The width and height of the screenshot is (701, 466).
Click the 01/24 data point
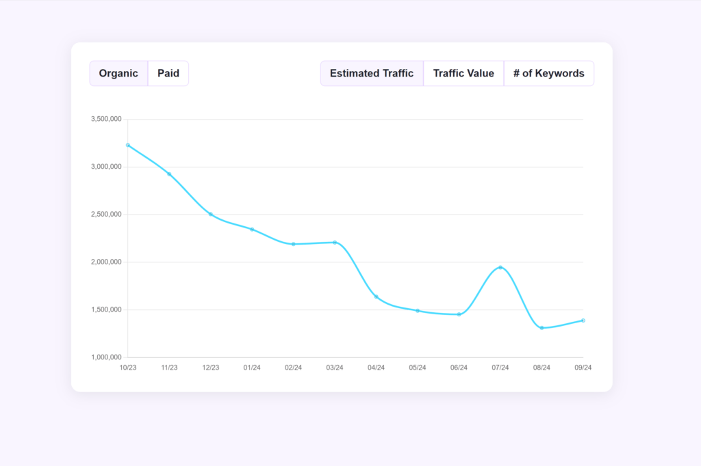pos(251,230)
